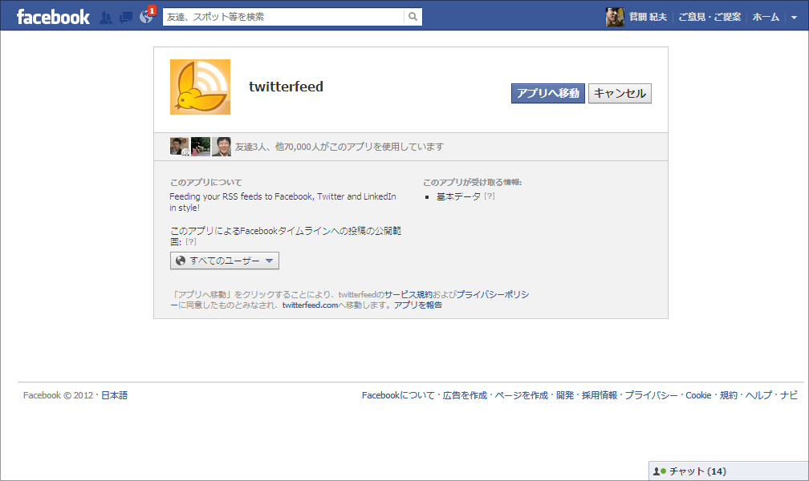809x481 pixels.
Task: Click ページを作成 in the footer
Action: point(521,395)
